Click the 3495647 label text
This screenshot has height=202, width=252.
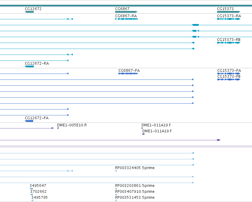38,186
